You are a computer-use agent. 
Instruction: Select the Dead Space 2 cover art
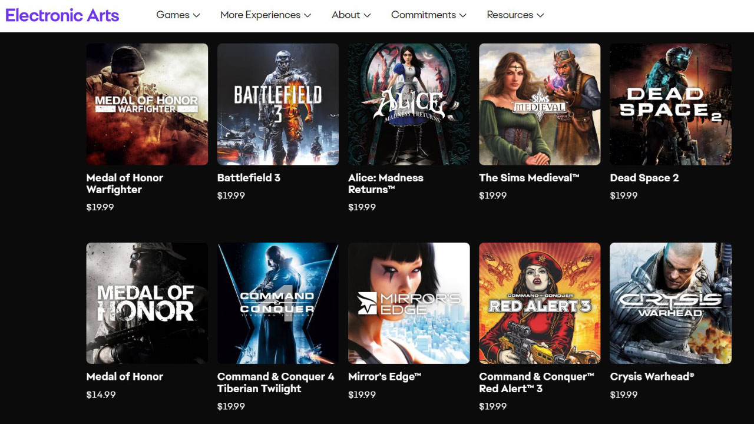670,104
